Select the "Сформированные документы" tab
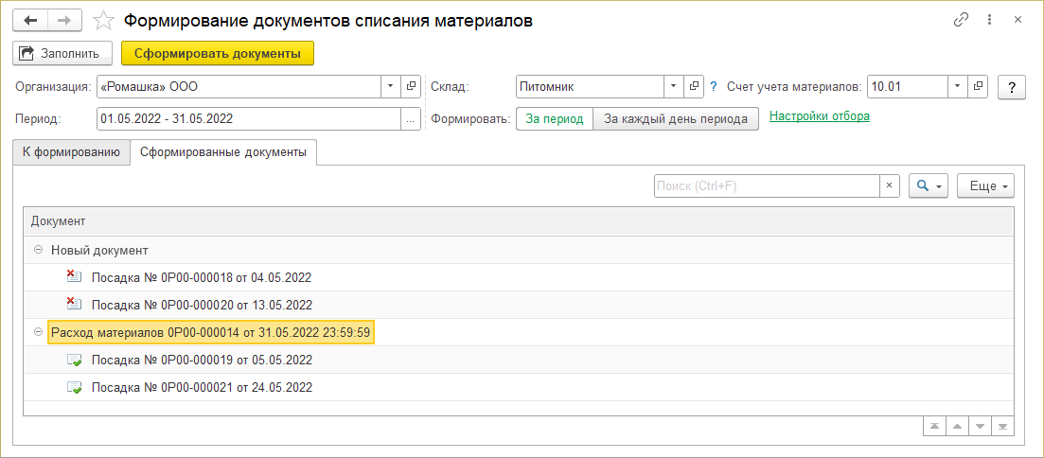Screen dimensions: 1044x458 click(223, 152)
